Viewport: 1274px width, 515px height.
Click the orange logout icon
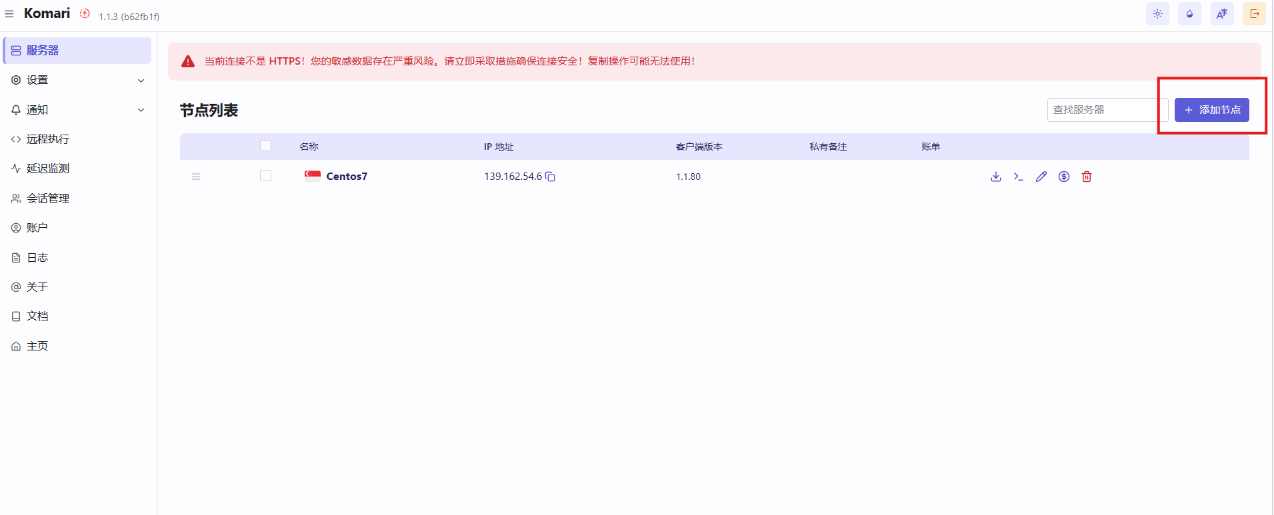pyautogui.click(x=1254, y=14)
